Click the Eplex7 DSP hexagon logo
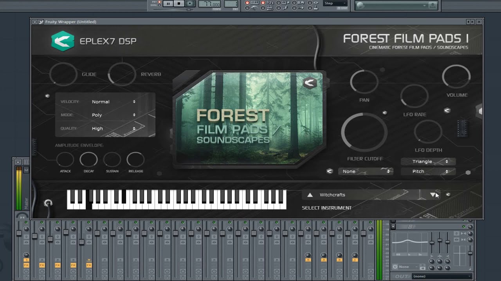Image resolution: width=501 pixels, height=281 pixels. click(x=63, y=41)
